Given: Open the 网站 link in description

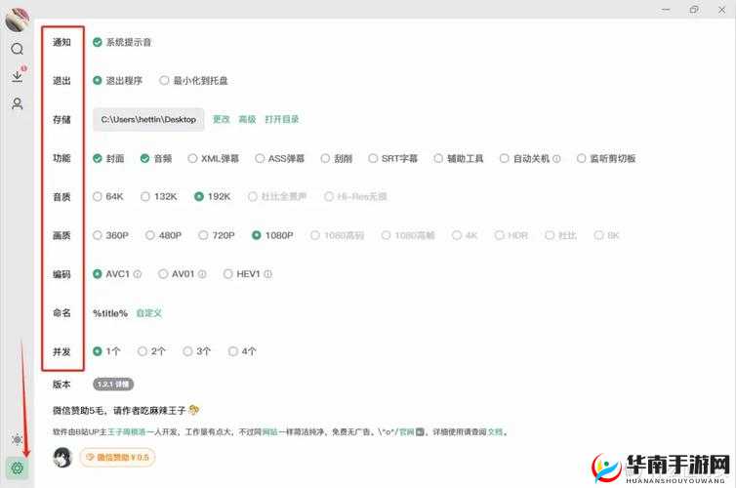Looking at the screenshot, I should tap(269, 431).
